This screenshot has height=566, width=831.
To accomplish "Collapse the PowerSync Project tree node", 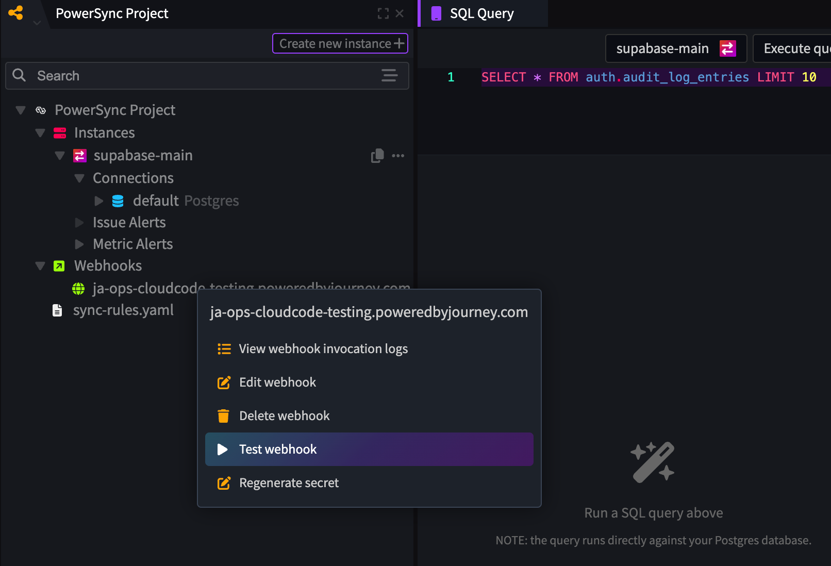I will (x=21, y=110).
